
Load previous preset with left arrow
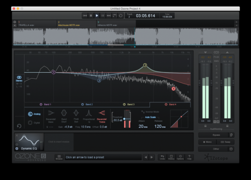point(145,157)
